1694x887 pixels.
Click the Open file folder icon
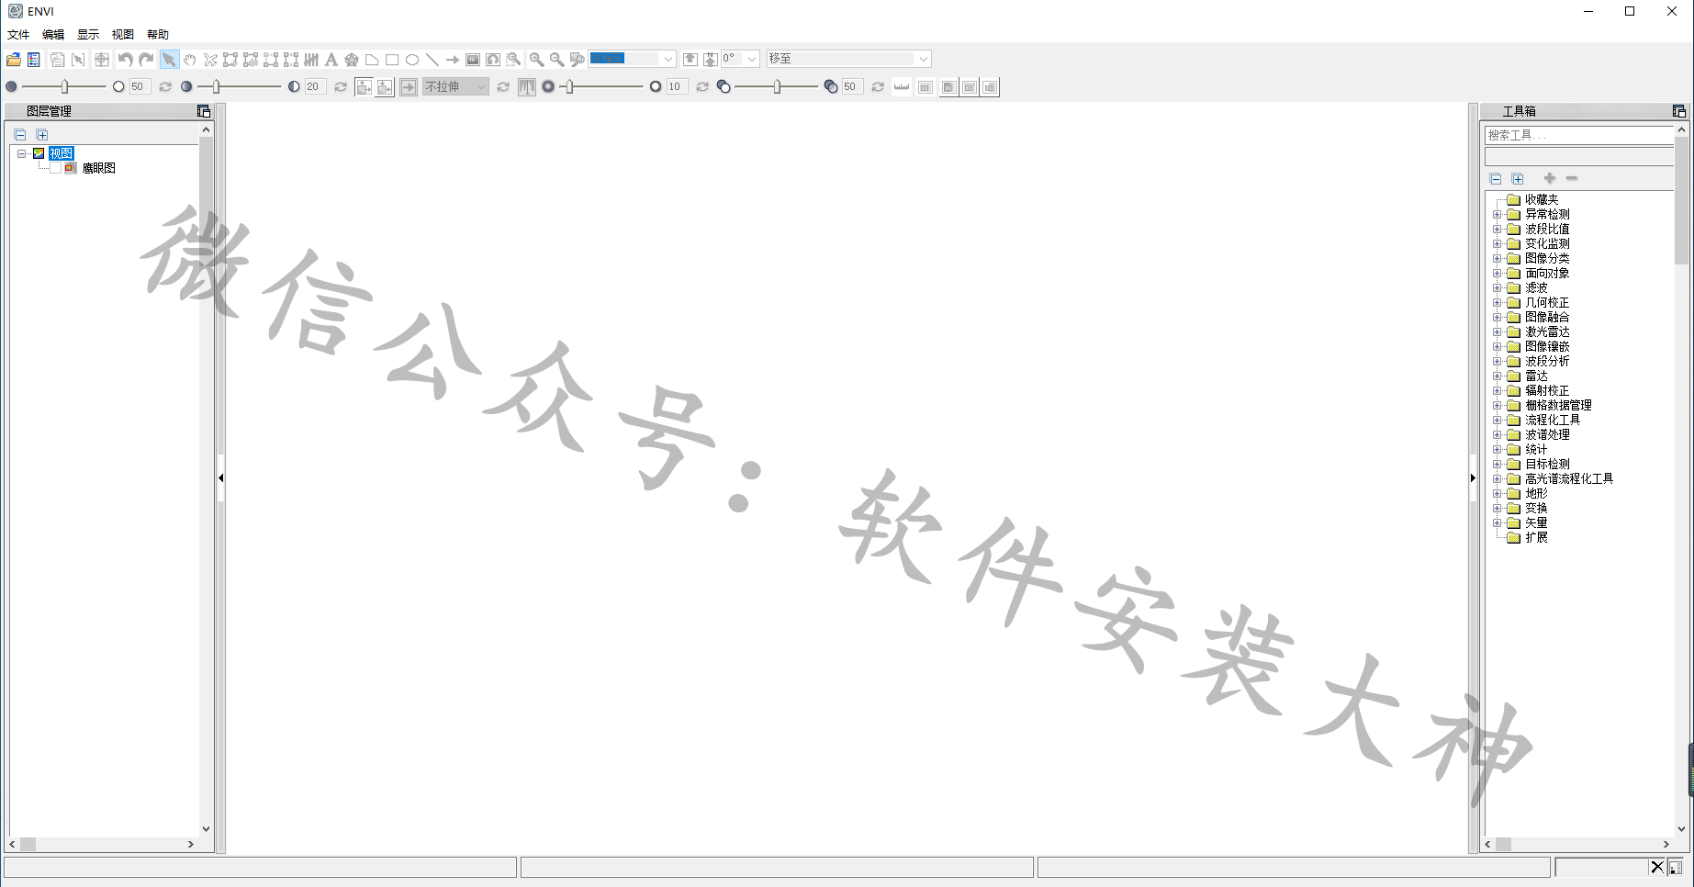[x=14, y=60]
